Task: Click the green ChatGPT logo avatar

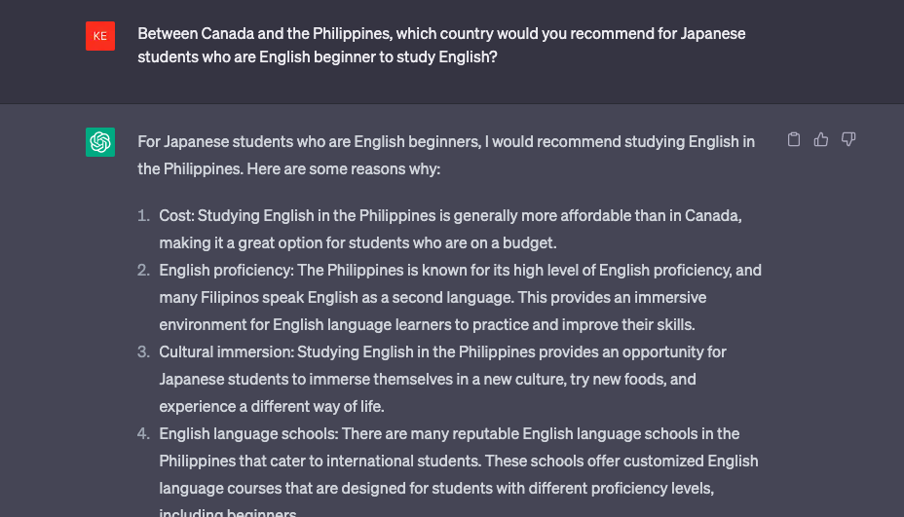Action: point(100,142)
